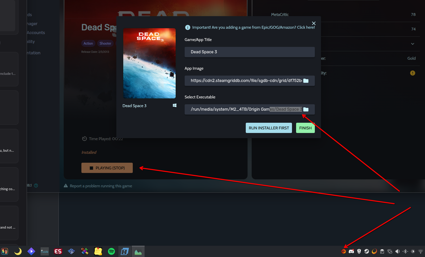Image resolution: width=425 pixels, height=257 pixels.
Task: Switch to the blue tilted-square taskbar app
Action: tap(125, 251)
